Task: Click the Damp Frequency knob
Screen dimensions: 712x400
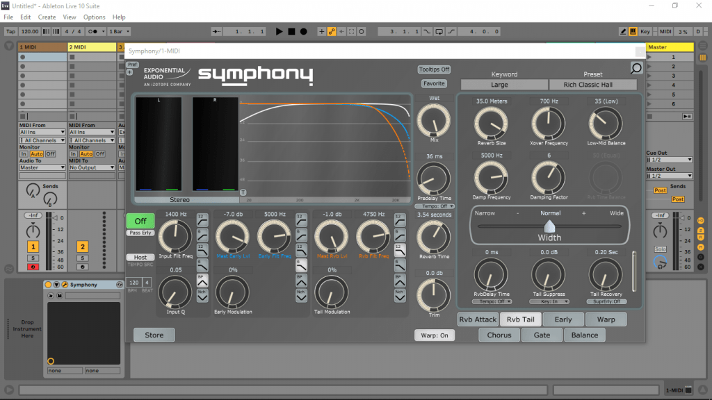Action: (x=491, y=178)
